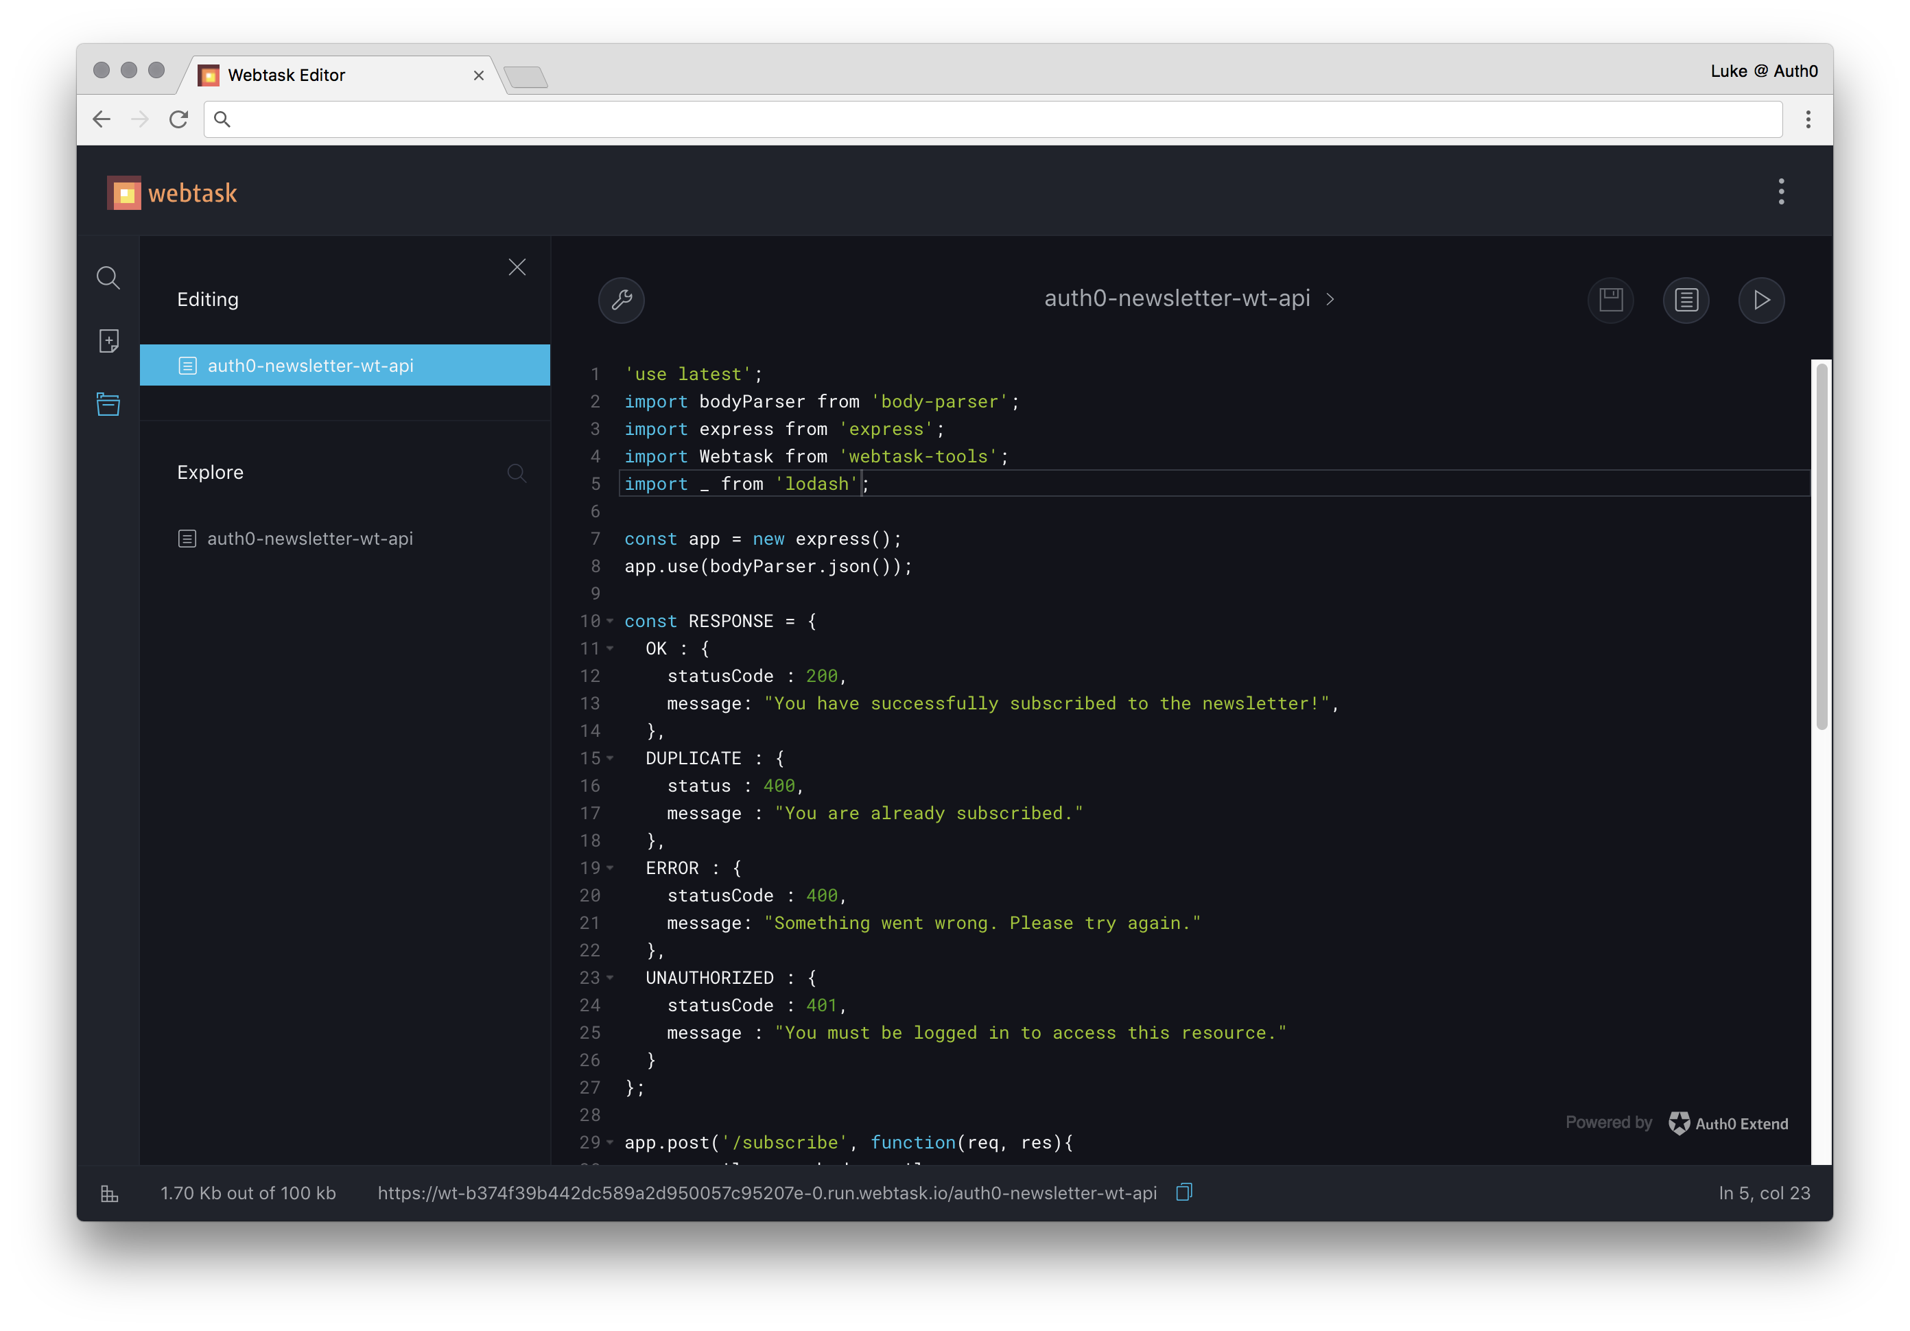1910x1331 pixels.
Task: Save the webtask with the disk icon
Action: [1610, 301]
